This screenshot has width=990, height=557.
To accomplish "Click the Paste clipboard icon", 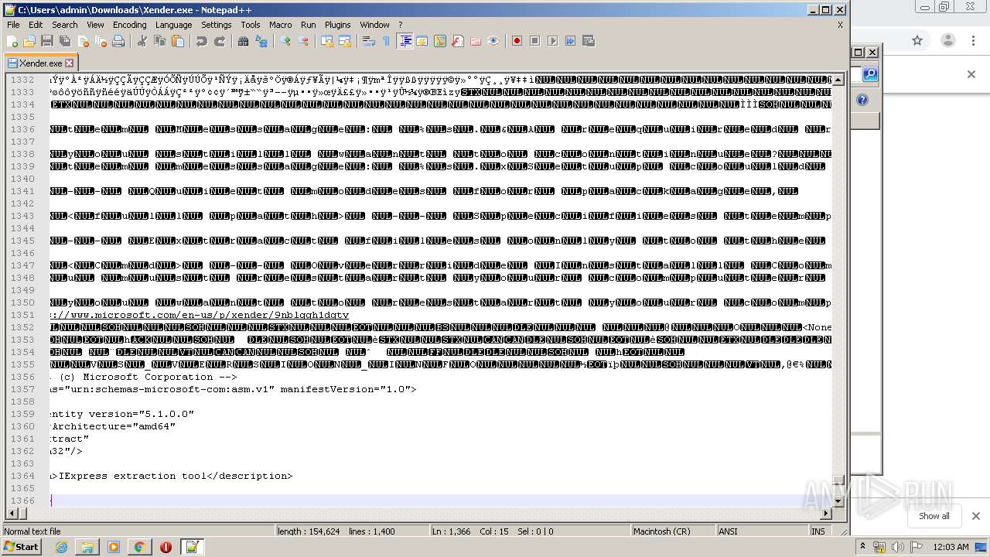I will coord(178,41).
